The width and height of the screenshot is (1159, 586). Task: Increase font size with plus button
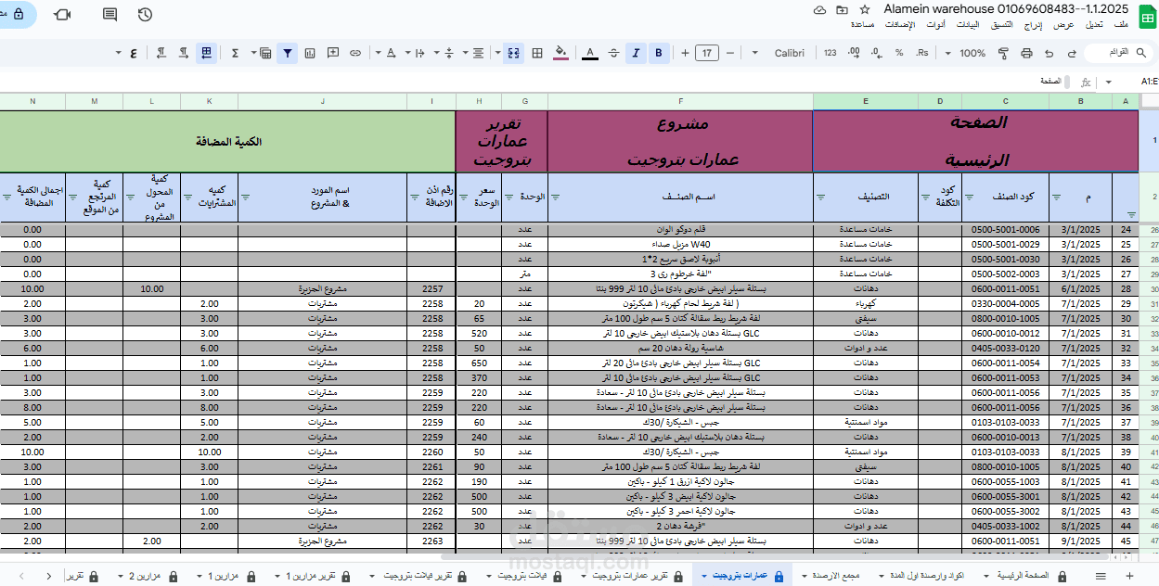685,53
